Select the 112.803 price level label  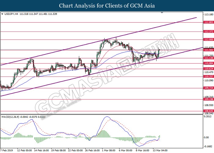click(209, 22)
